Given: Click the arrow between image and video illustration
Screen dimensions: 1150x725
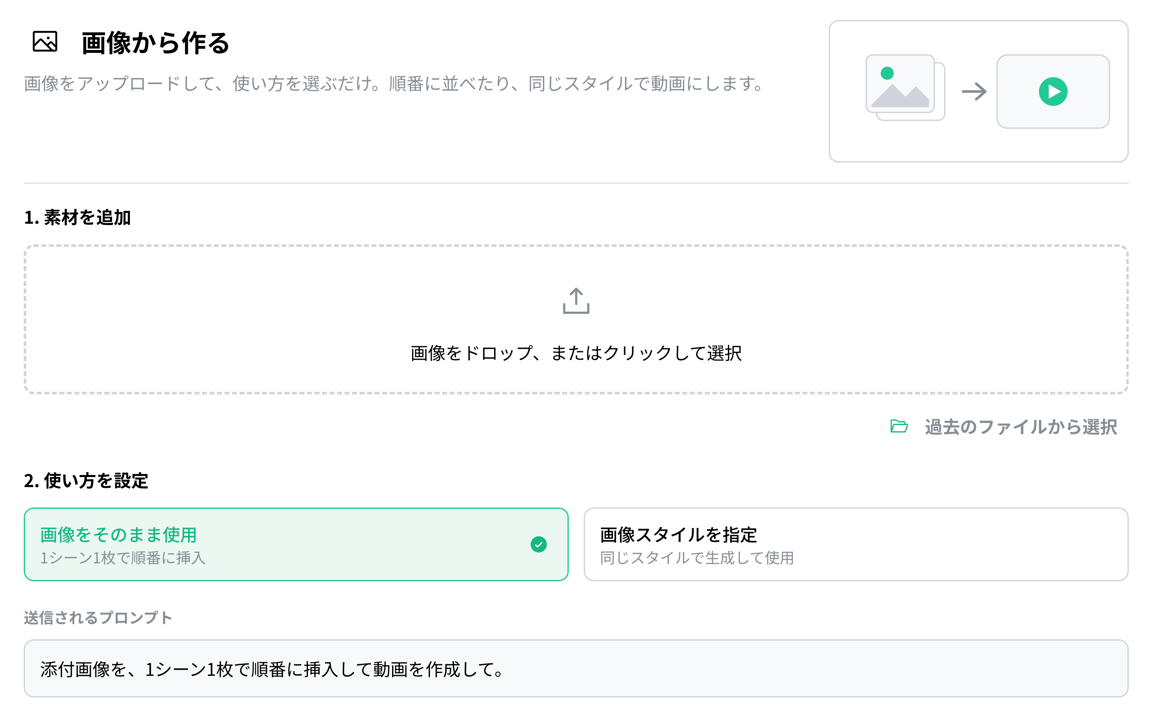Looking at the screenshot, I should (x=974, y=91).
